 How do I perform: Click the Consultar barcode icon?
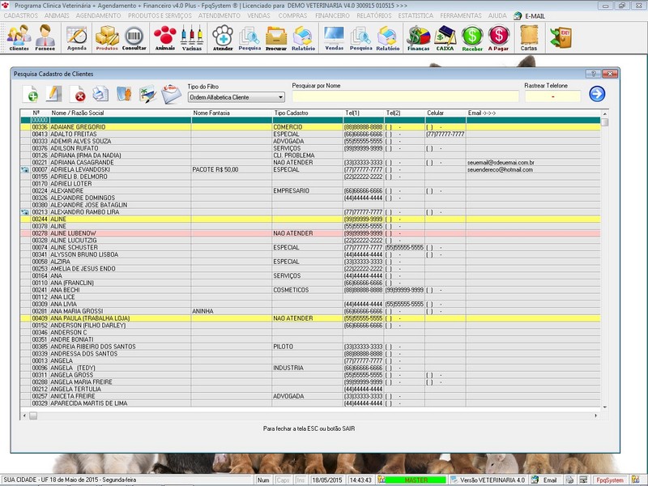coord(134,37)
